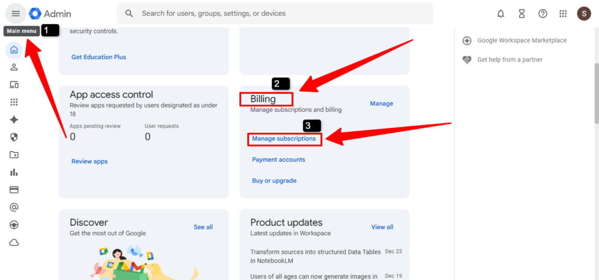Open the Payment accounts link
This screenshot has width=599, height=280.
(x=278, y=160)
